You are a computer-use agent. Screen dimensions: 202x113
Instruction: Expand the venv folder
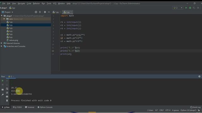coord(4,19)
